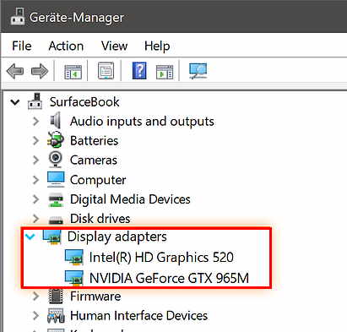
Task: Click the blue Help question mark icon
Action: coord(139,70)
